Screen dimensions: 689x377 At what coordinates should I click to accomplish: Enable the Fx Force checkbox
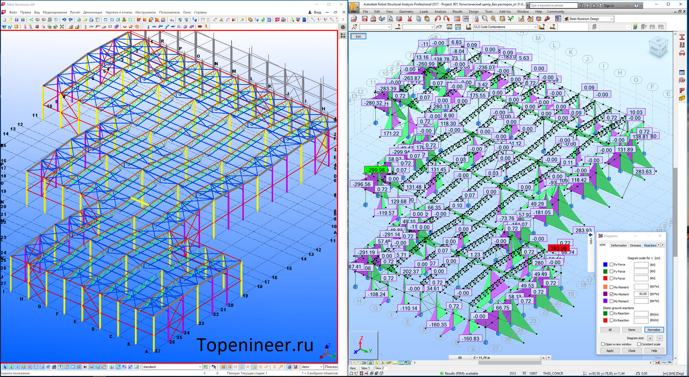click(612, 265)
